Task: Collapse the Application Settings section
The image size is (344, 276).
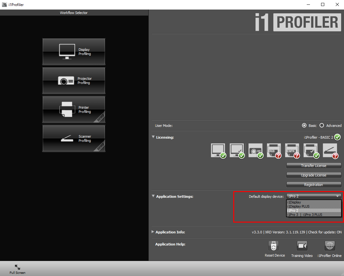Action: pyautogui.click(x=153, y=196)
